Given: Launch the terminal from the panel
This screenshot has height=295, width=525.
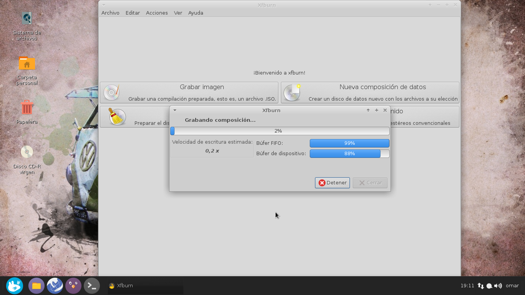Looking at the screenshot, I should tap(92, 286).
